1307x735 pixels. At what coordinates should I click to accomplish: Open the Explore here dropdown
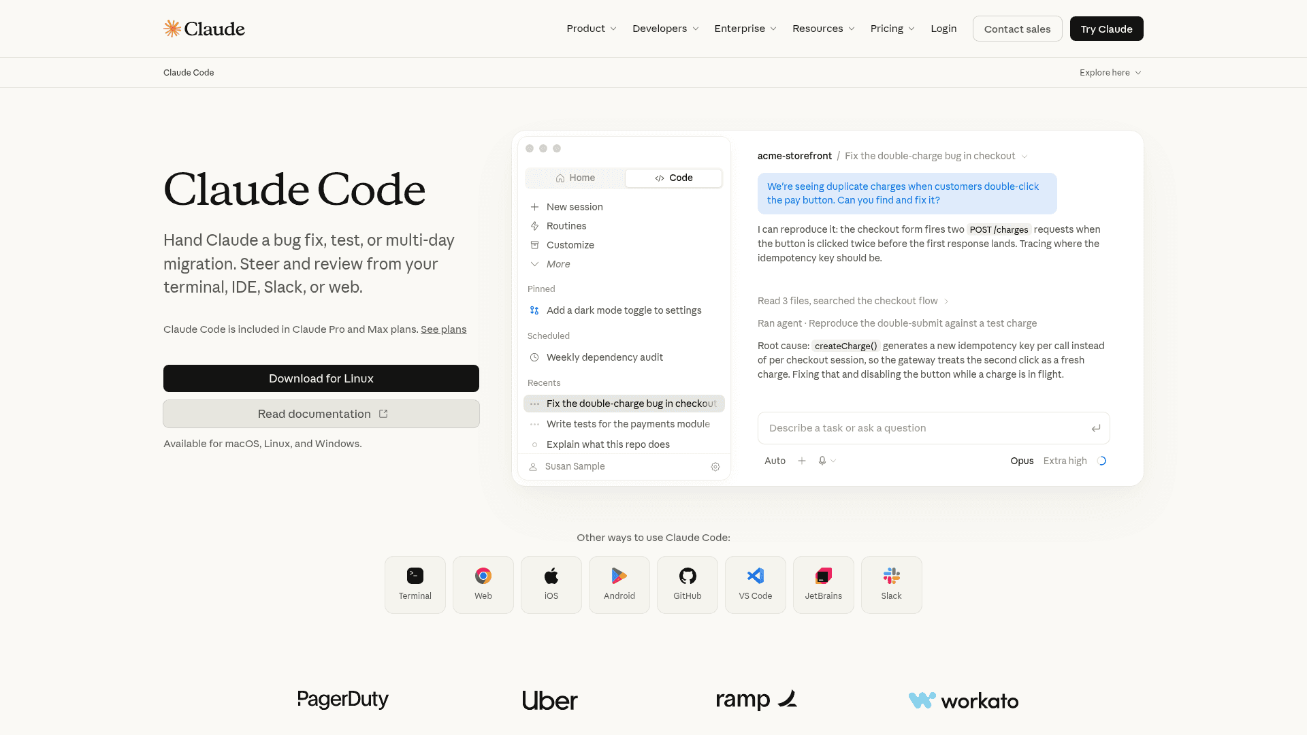point(1110,73)
